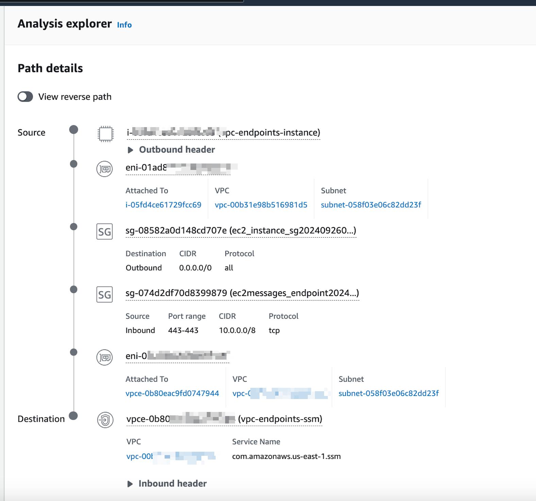Click sg-074d2df70d8399879 security group title
Viewport: 536px width, 501px height.
coord(242,293)
